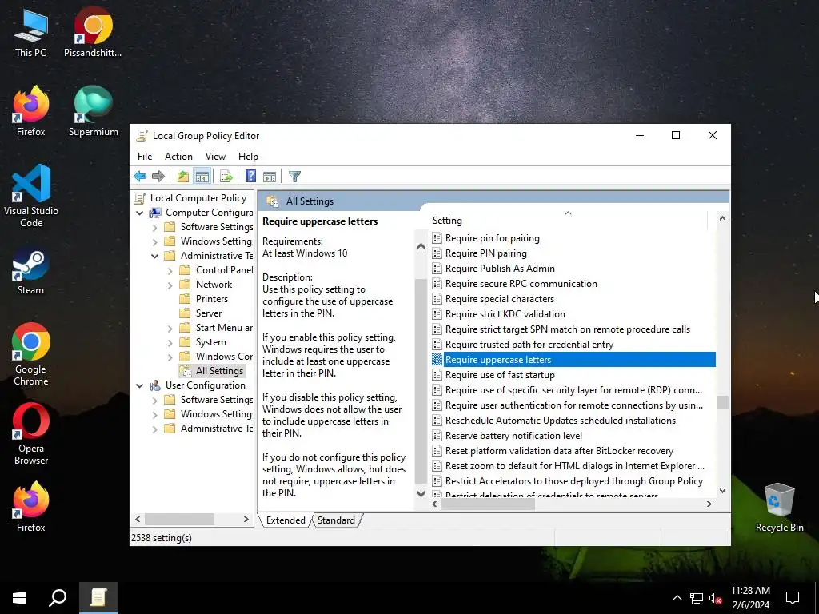This screenshot has height=614, width=819.
Task: Select 'Require secure RPC communication' setting
Action: [521, 284]
